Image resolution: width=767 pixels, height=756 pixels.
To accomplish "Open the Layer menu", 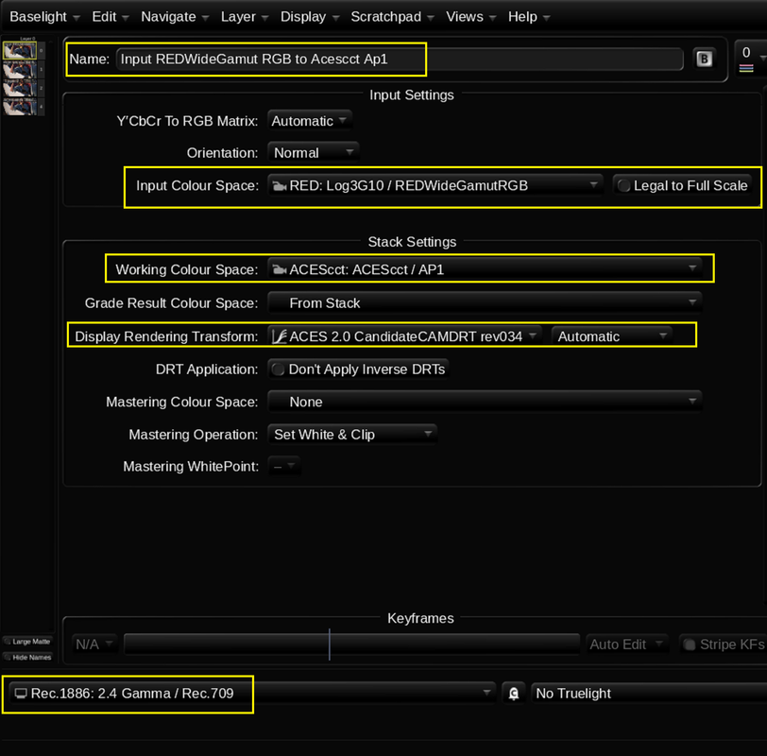I will click(x=244, y=17).
